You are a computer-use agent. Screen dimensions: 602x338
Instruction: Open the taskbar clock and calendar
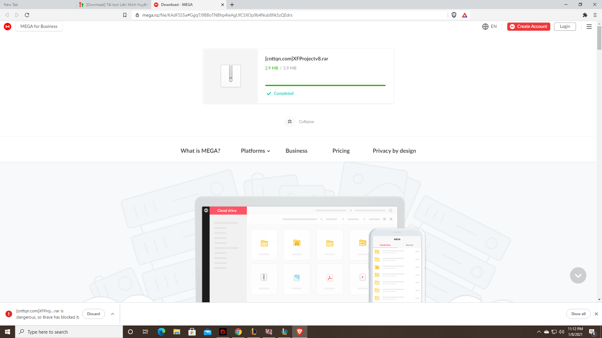[575, 332]
